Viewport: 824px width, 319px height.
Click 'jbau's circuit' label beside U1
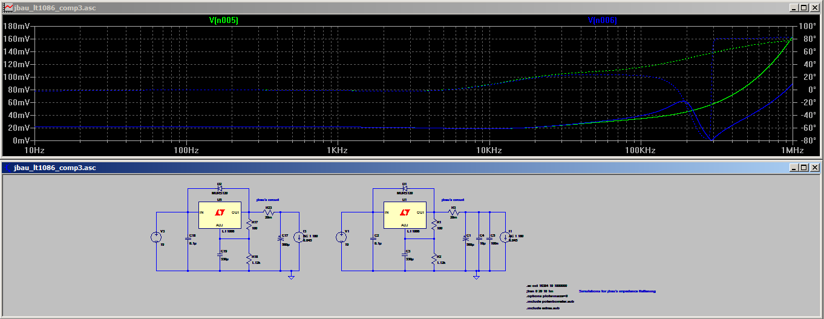coord(453,199)
